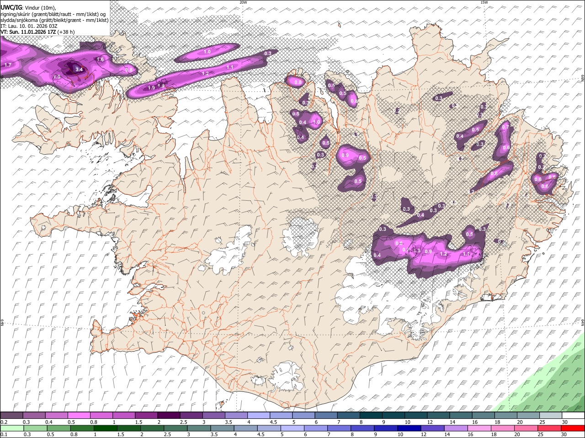
Task: Click the 0.2 value in upper legend
Action: pos(4,422)
